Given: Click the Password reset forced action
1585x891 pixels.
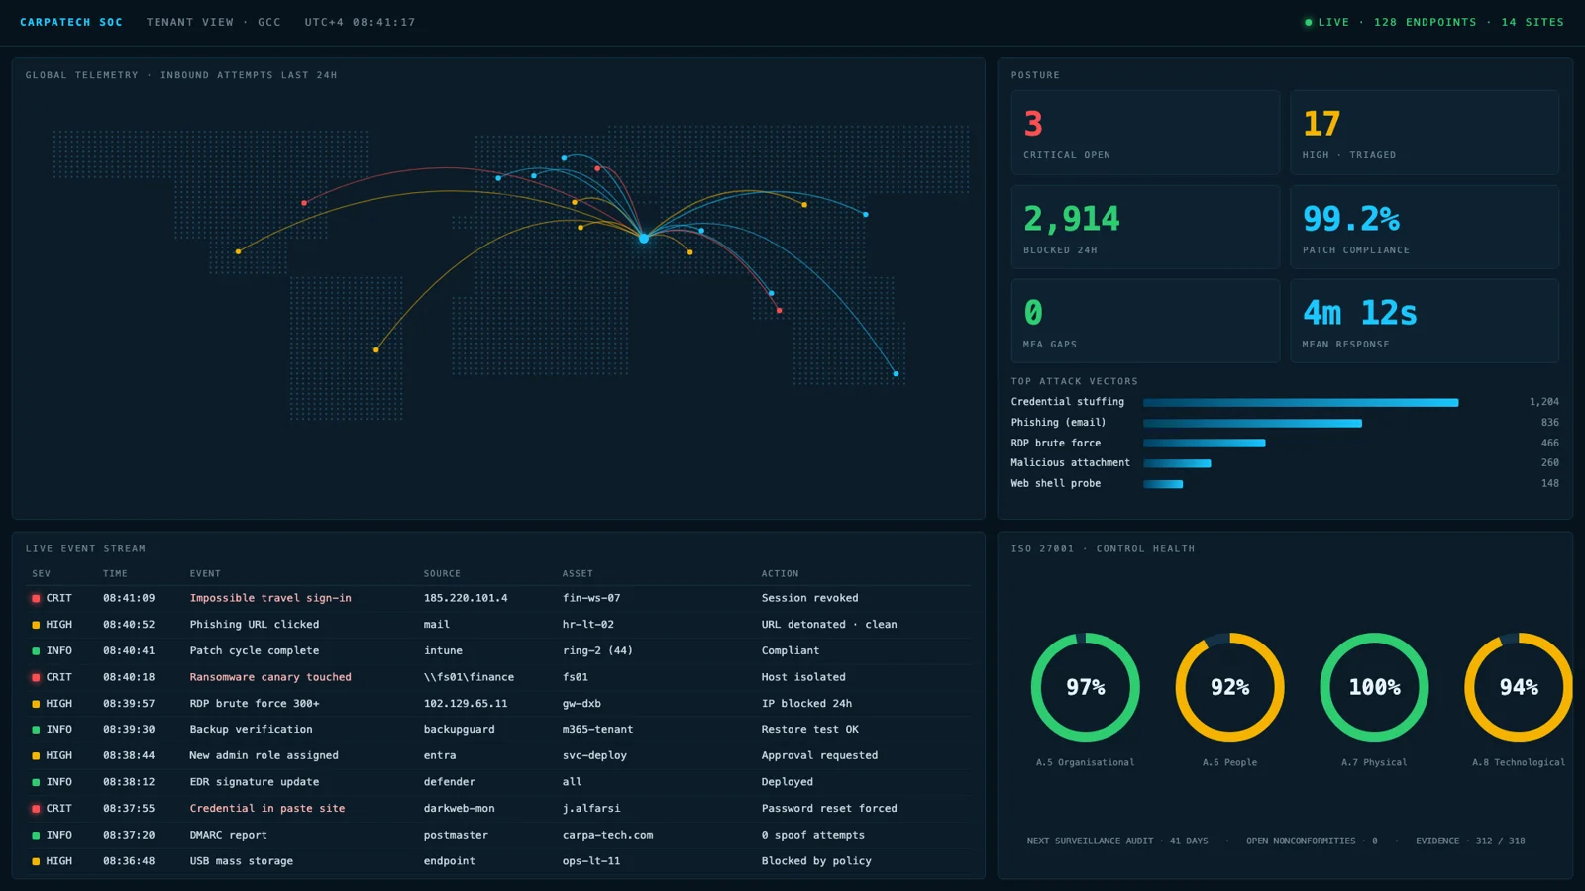Looking at the screenshot, I should pos(829,809).
